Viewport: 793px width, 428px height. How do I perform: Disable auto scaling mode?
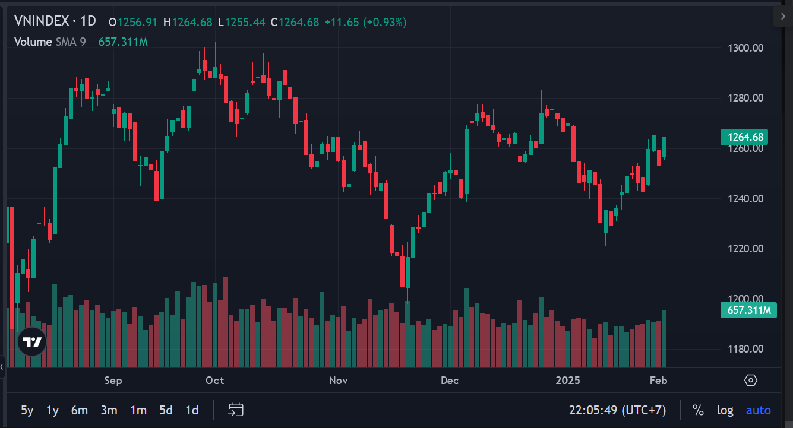point(758,410)
